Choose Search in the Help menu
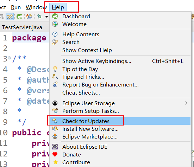194x167 pixels. 71,42
